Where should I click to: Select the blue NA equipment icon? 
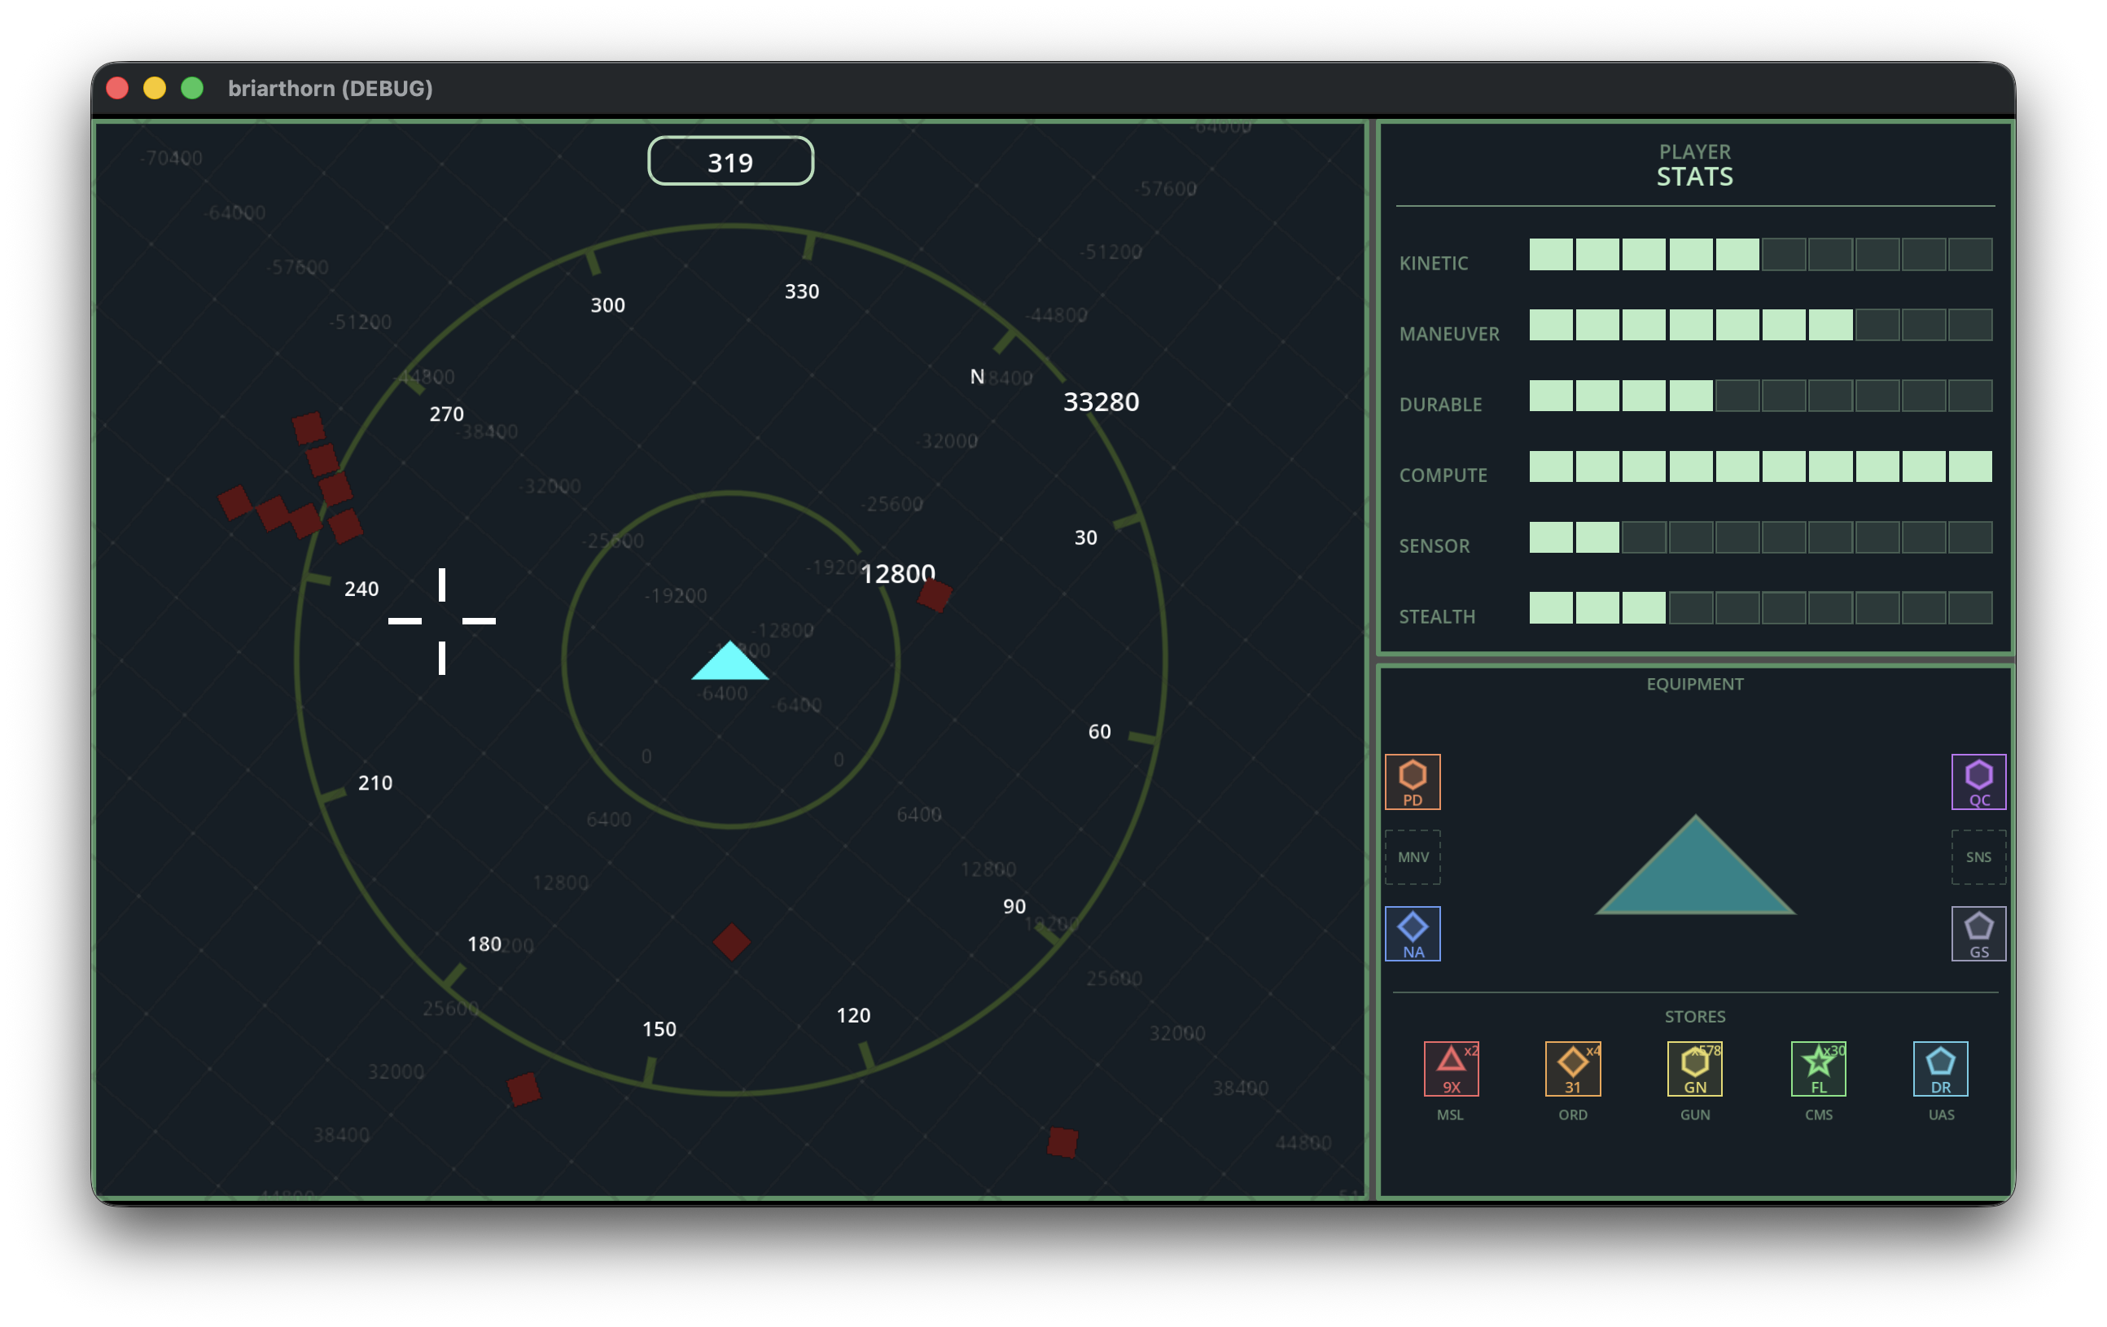pos(1413,933)
